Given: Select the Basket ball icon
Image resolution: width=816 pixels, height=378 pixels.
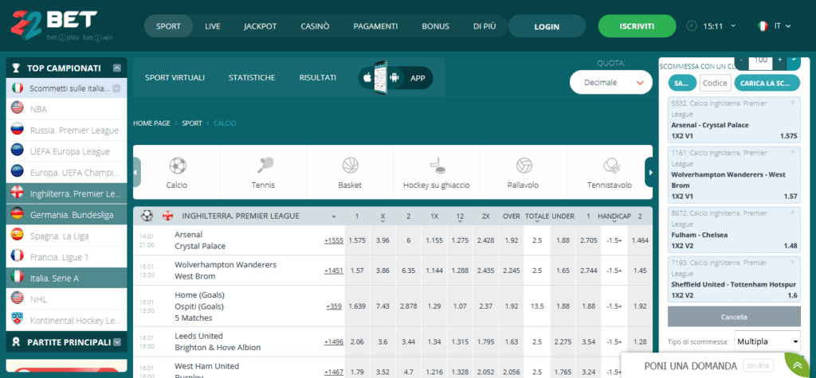Looking at the screenshot, I should (351, 166).
